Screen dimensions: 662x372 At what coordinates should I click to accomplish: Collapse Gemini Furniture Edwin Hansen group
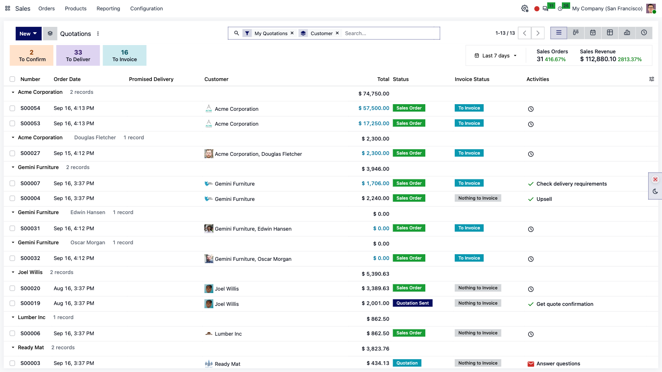click(x=13, y=212)
